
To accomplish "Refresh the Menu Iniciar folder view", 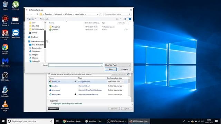I will 100,14.
